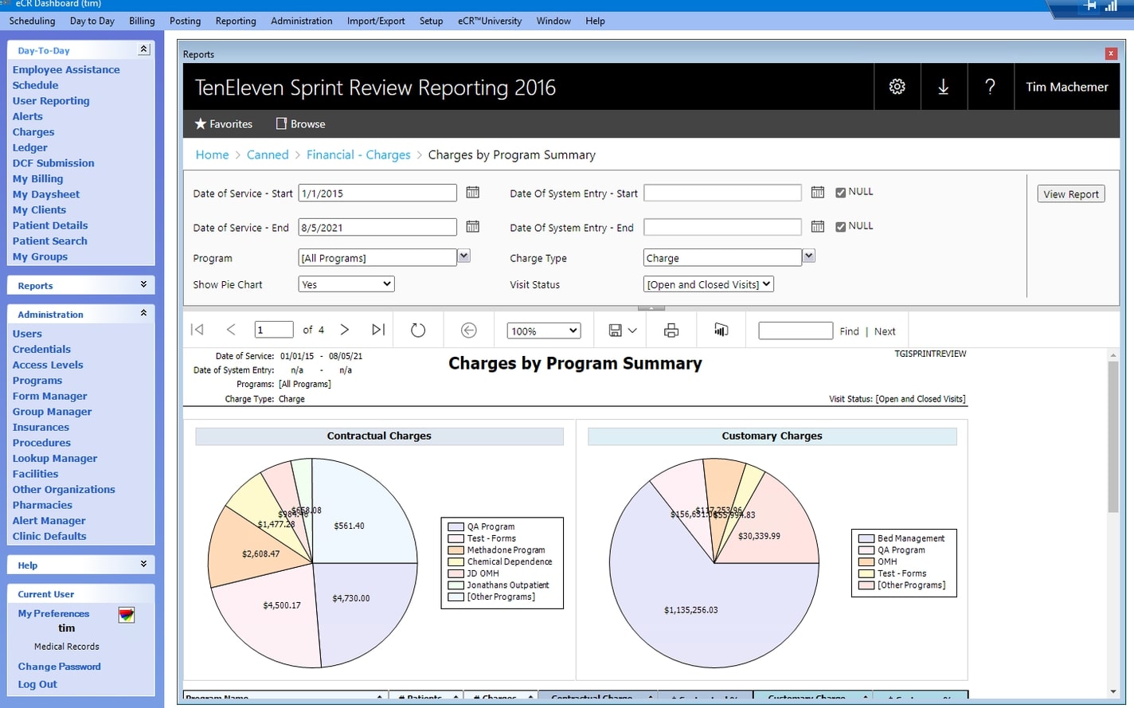Expand the Reports sidebar panel
The height and width of the screenshot is (708, 1134).
[143, 284]
